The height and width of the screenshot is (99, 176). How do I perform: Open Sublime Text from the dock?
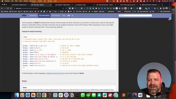click(123, 95)
